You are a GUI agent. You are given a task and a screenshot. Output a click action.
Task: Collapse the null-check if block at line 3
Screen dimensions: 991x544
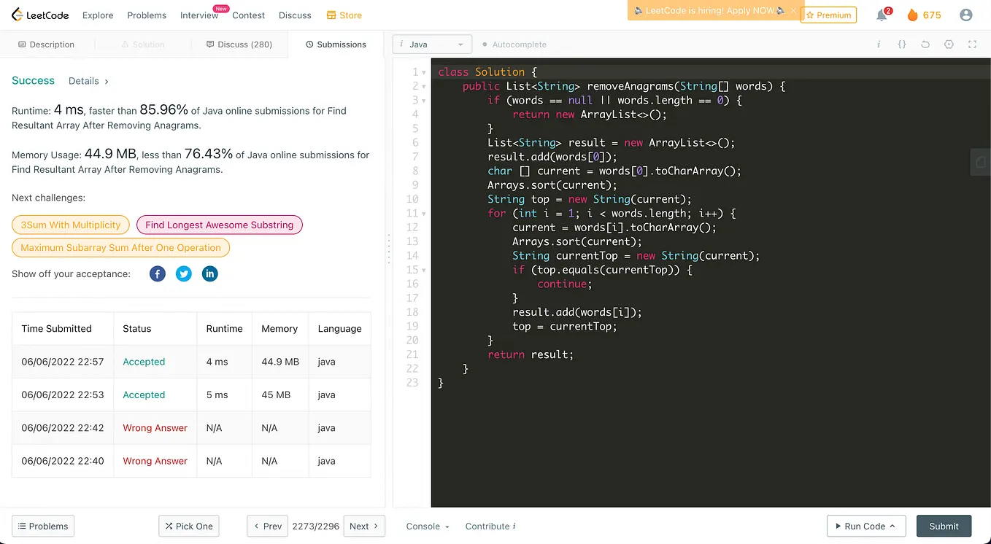coord(425,101)
